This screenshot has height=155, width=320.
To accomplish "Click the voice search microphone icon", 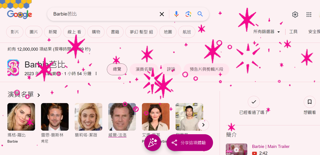I will [x=176, y=14].
